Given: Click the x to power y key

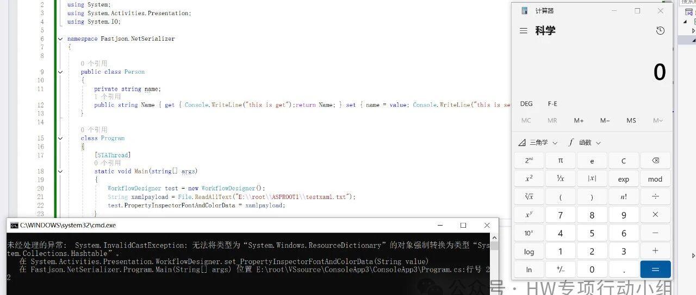Looking at the screenshot, I should 529,215.
